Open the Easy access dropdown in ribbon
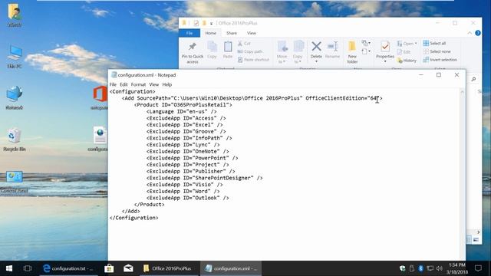 (366, 51)
